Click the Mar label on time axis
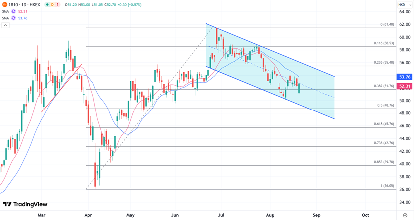The height and width of the screenshot is (220, 414). click(x=41, y=215)
